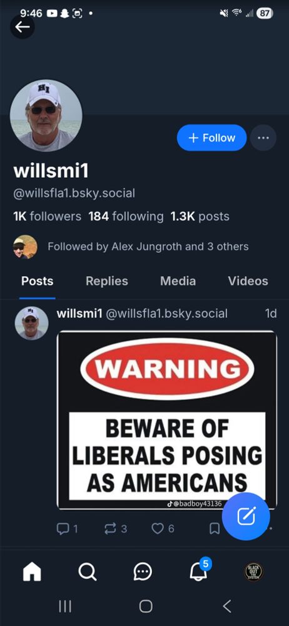The width and height of the screenshot is (289, 626).
Task: Switch to the Videos tab
Action: (248, 281)
